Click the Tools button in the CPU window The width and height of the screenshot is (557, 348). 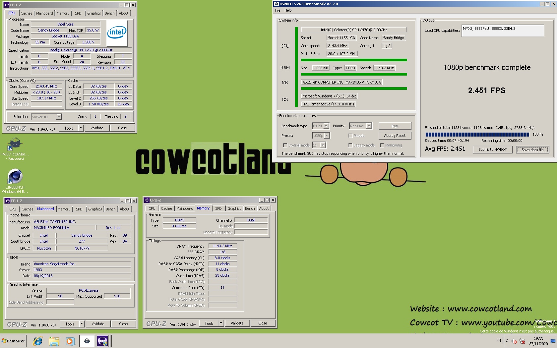coord(69,128)
